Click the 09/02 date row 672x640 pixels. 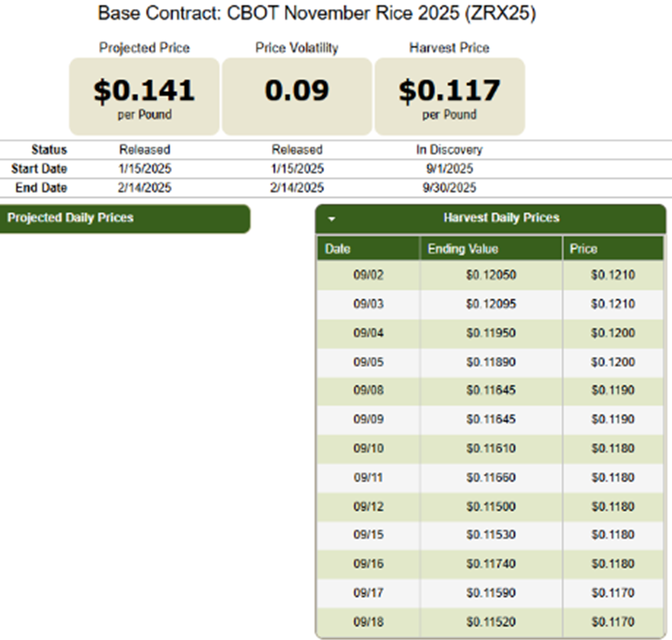pos(368,275)
